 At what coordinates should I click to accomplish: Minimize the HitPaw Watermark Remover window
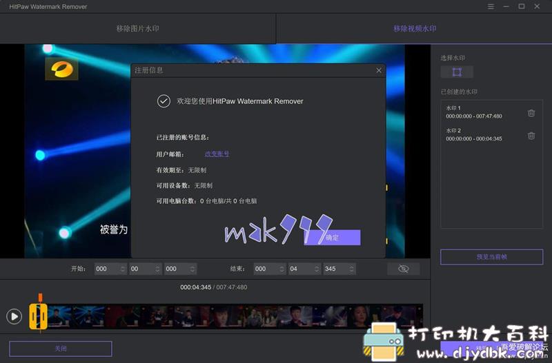coord(506,6)
